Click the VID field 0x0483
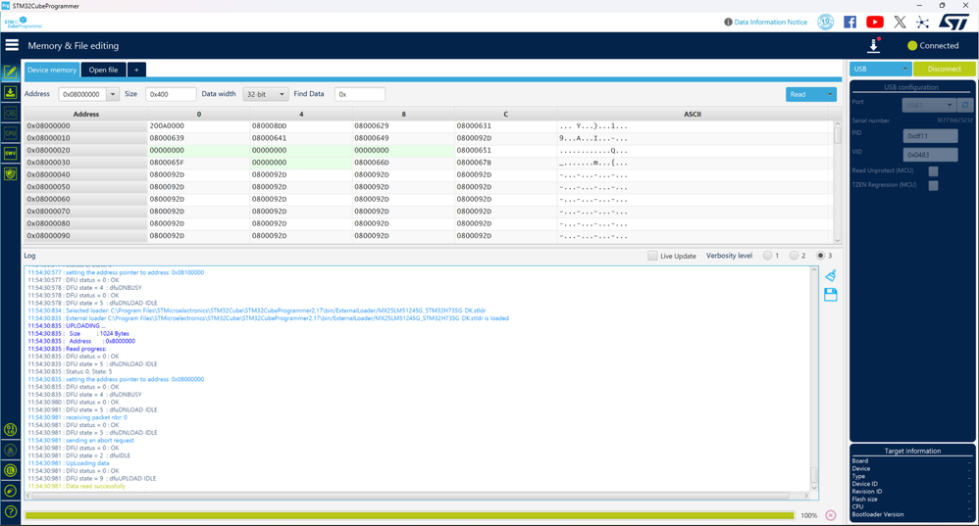Image resolution: width=979 pixels, height=526 pixels. pos(930,155)
